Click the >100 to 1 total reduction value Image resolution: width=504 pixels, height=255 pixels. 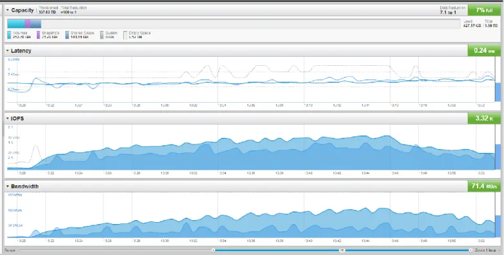tap(69, 12)
